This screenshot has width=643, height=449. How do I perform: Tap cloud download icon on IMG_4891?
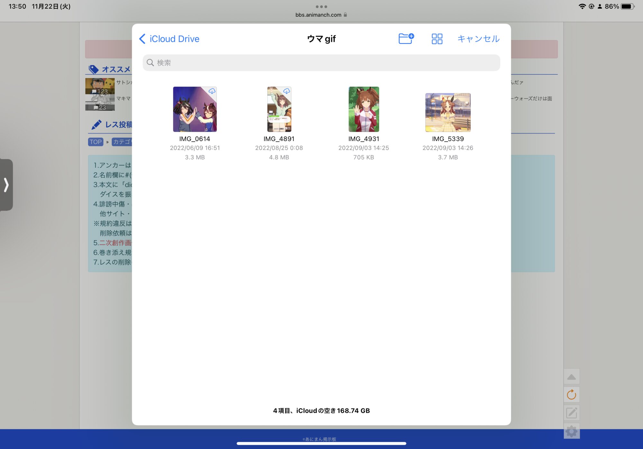(x=286, y=91)
